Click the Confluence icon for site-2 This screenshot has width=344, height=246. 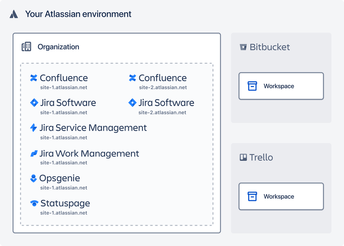coord(133,78)
